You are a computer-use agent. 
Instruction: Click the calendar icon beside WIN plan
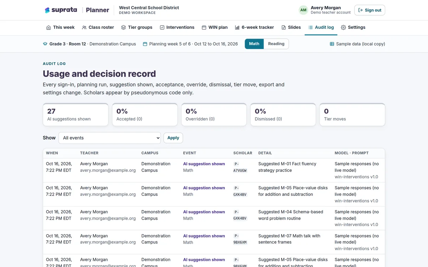coord(204,27)
